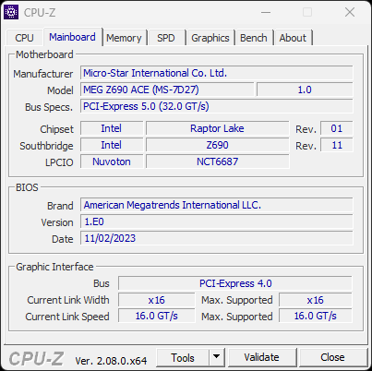The height and width of the screenshot is (371, 372).
Task: Click the Tools button
Action: tap(183, 357)
